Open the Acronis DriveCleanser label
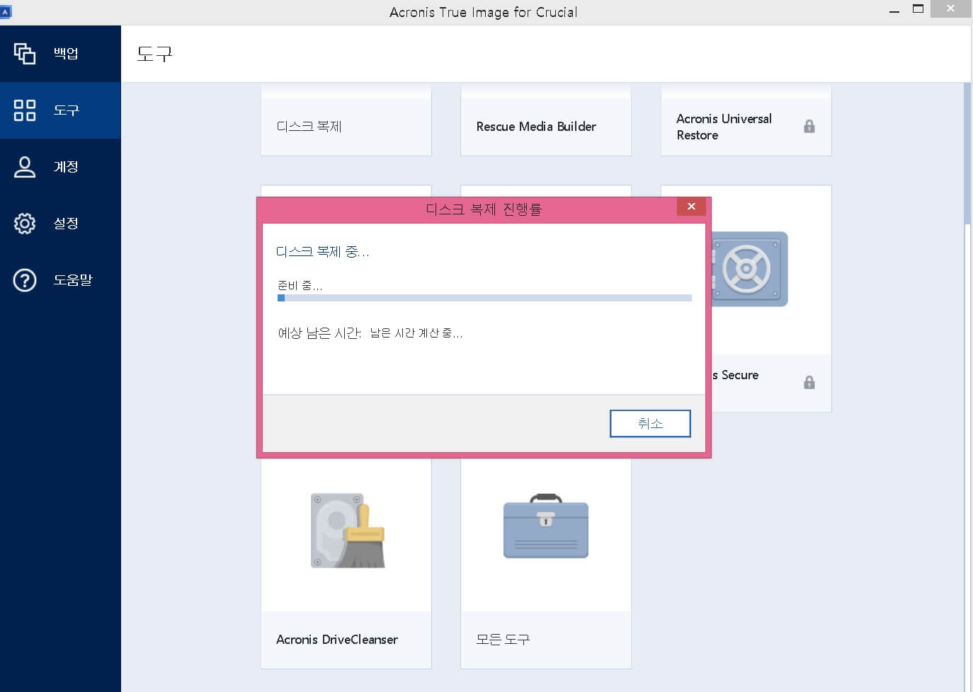The image size is (973, 692). [337, 640]
